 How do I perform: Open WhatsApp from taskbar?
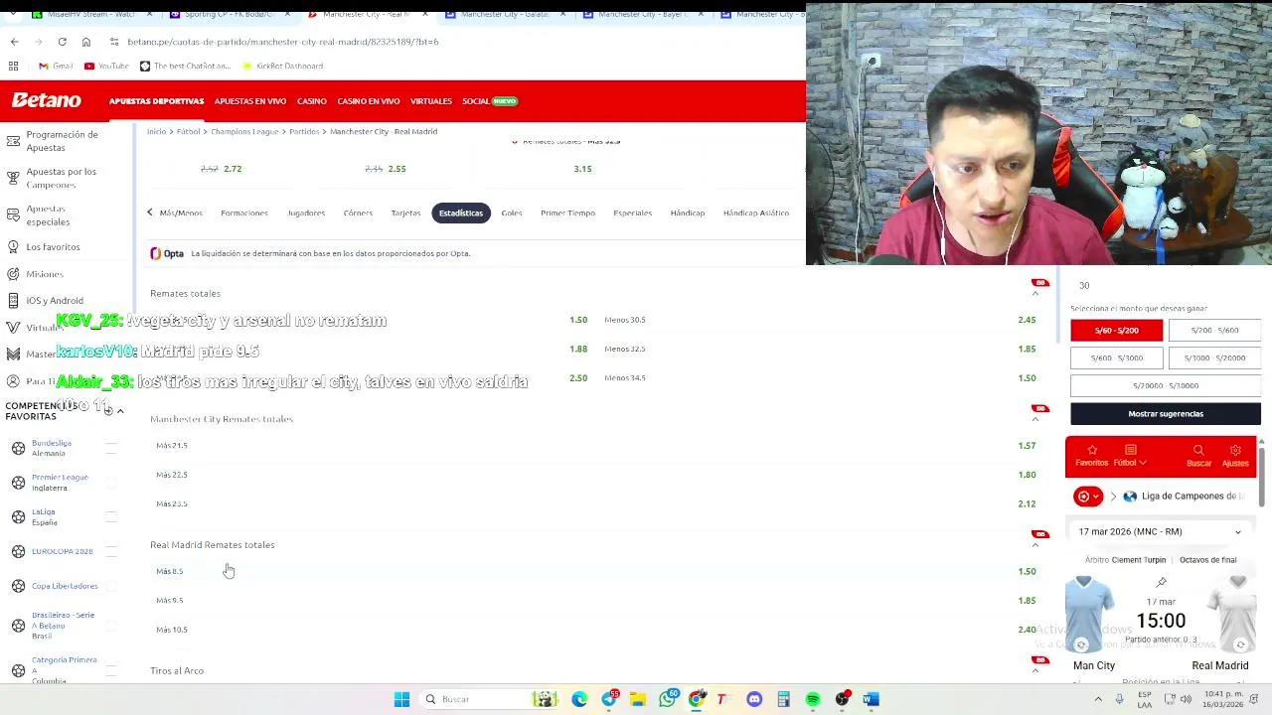pyautogui.click(x=668, y=699)
